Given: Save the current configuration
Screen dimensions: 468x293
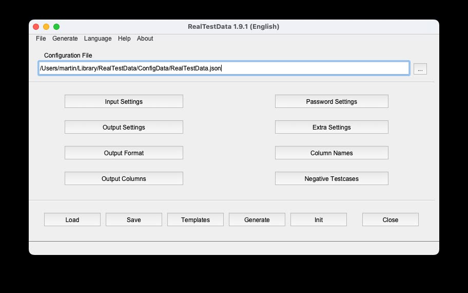Looking at the screenshot, I should pos(133,220).
